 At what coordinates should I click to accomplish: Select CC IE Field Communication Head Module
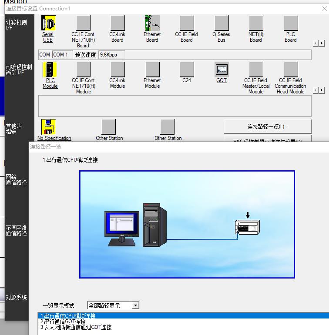click(291, 70)
